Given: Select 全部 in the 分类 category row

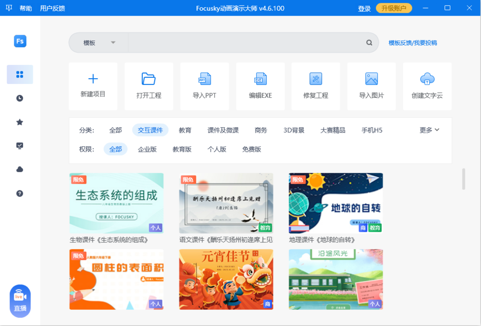Looking at the screenshot, I should [115, 130].
